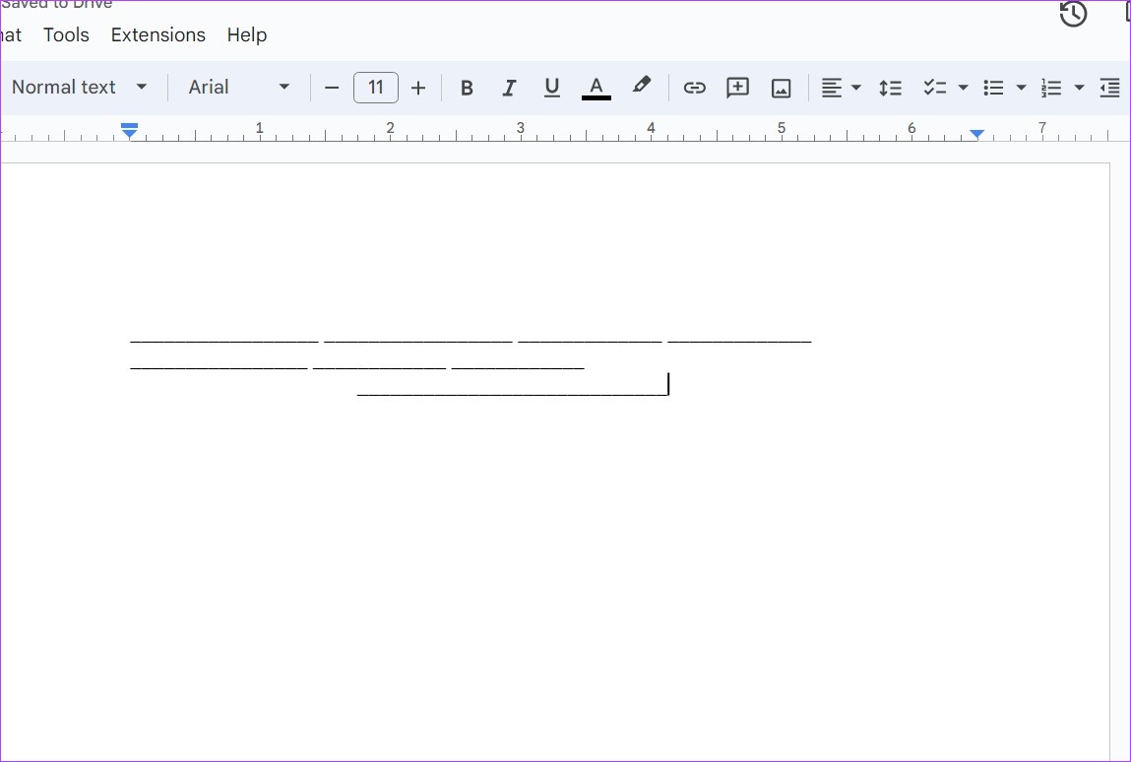
Task: Toggle italic formatting
Action: pos(509,88)
